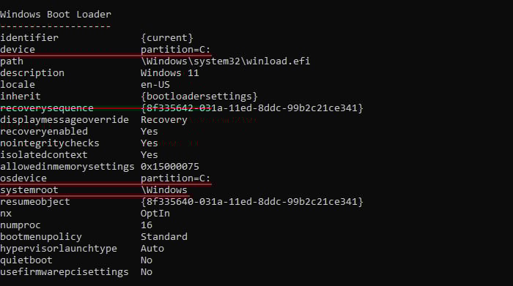
Task: Click the 'Windows 11' description value
Action: [170, 73]
